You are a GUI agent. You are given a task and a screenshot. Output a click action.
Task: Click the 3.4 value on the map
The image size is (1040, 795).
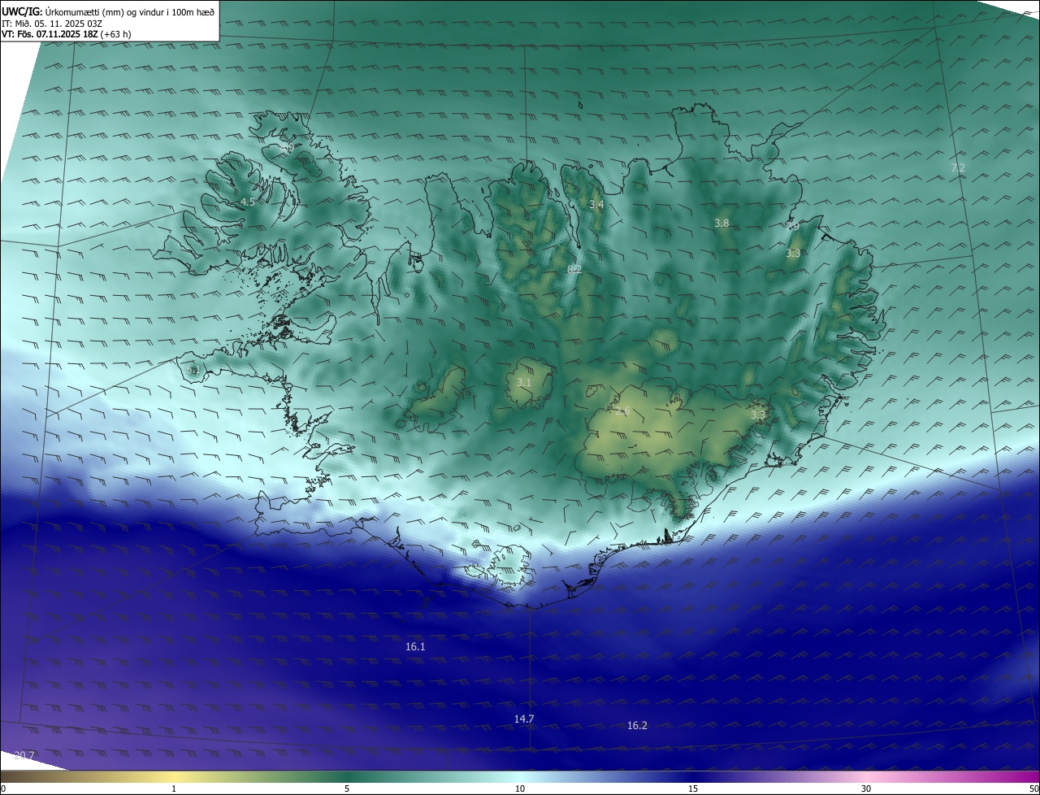point(596,204)
